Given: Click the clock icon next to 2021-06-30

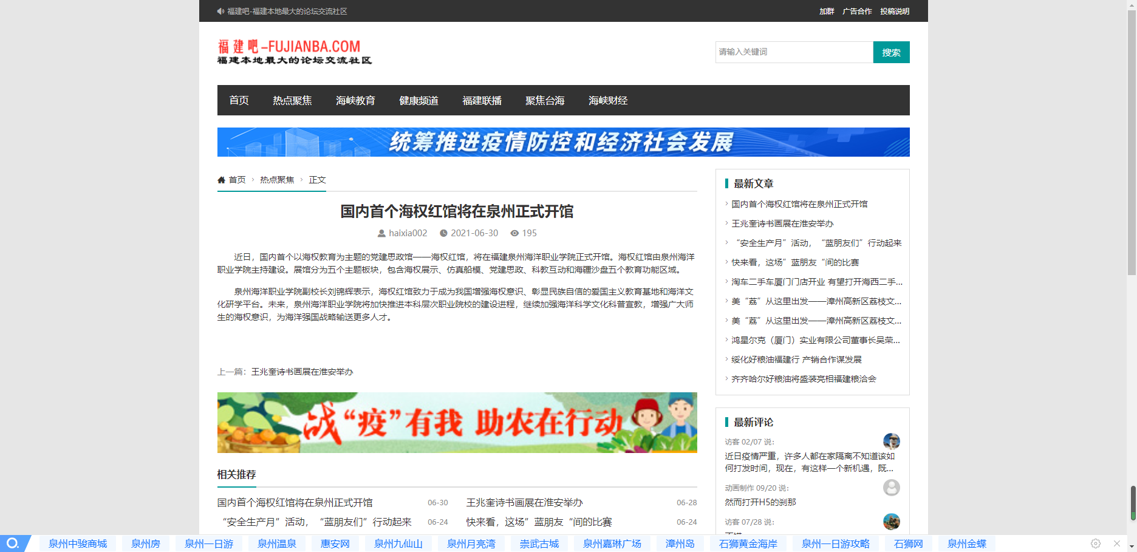Looking at the screenshot, I should click(443, 233).
